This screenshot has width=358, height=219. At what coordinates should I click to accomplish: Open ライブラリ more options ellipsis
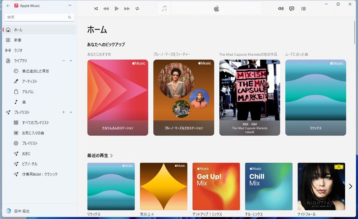pyautogui.click(x=64, y=61)
